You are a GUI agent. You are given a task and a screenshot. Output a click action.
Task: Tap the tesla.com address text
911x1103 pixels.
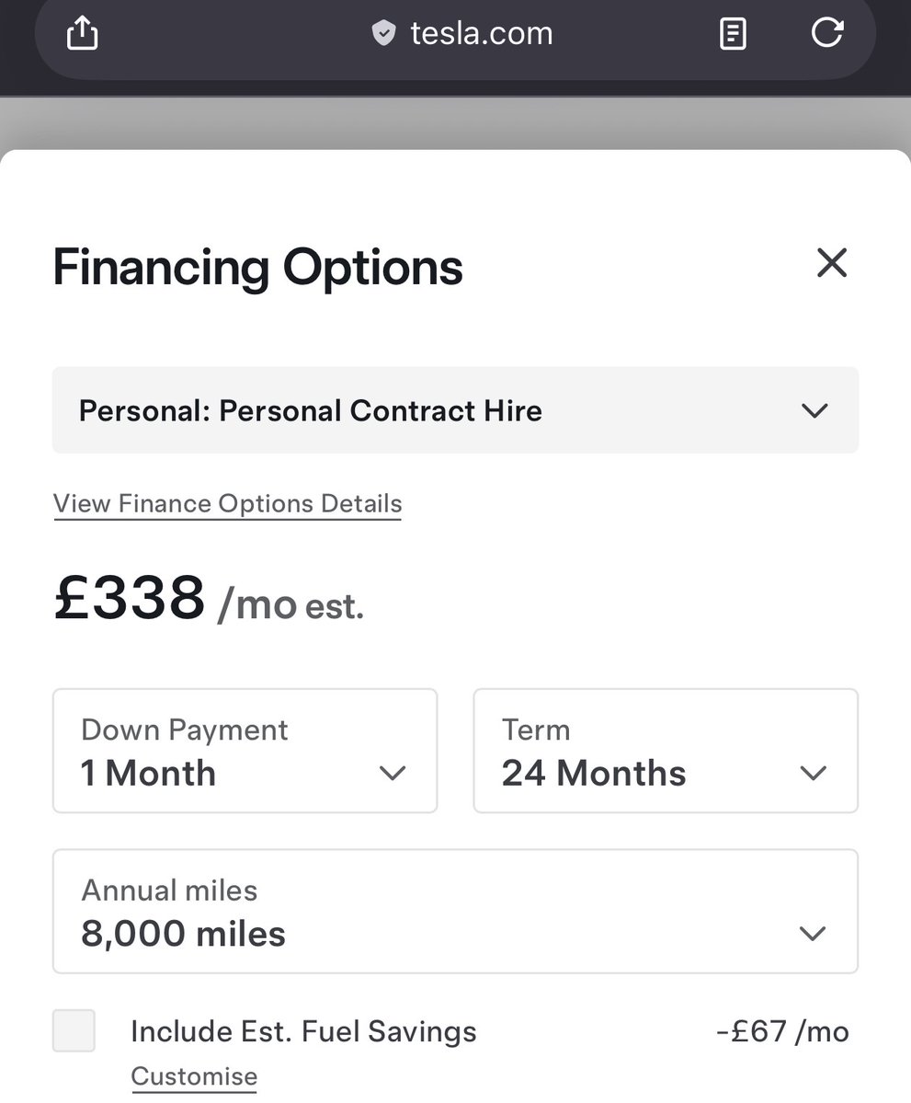tap(482, 33)
